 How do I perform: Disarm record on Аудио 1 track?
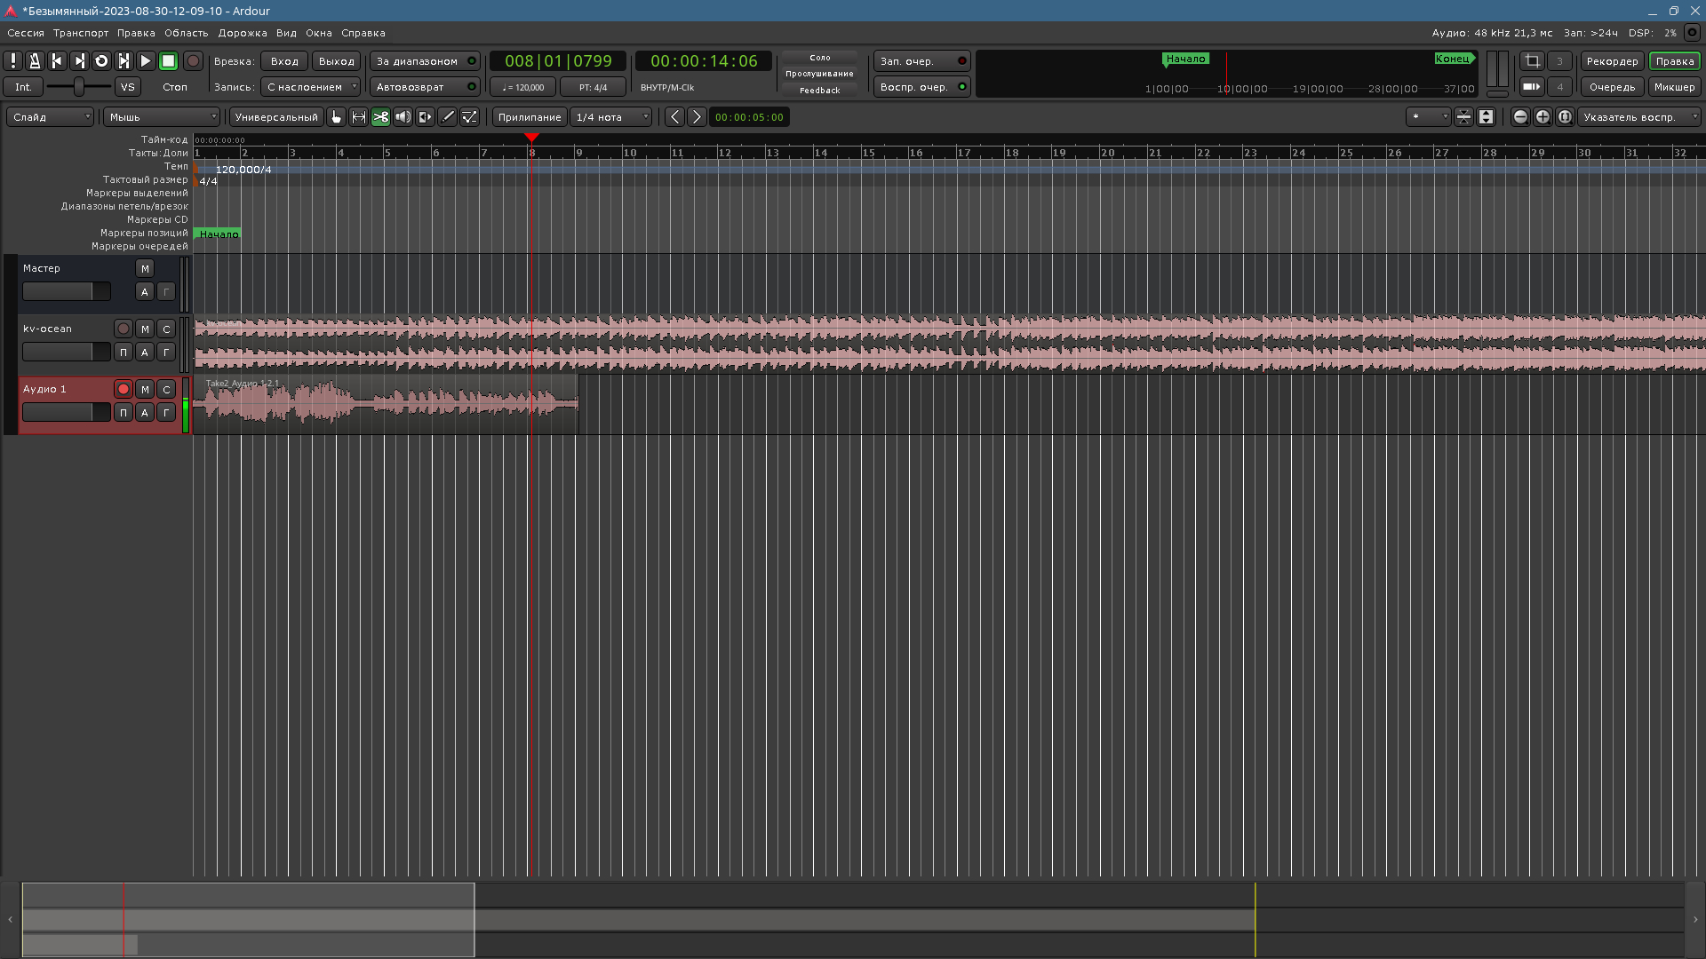point(124,389)
